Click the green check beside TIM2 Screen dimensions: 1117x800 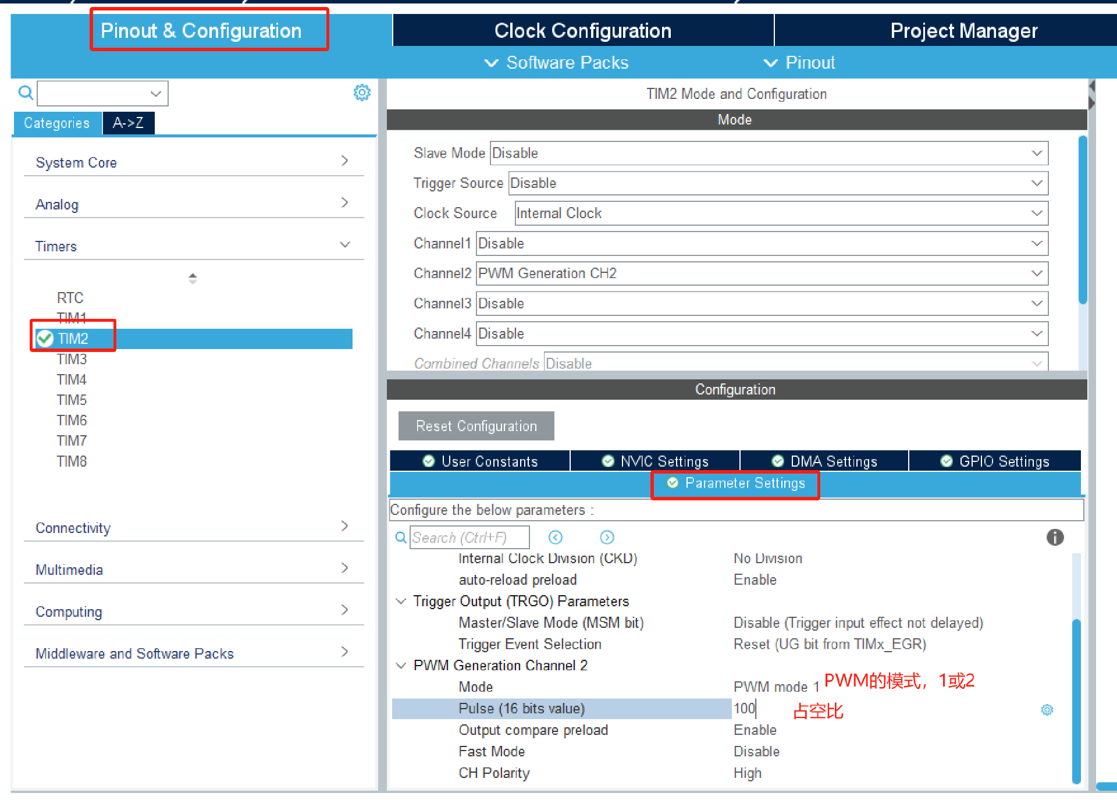pos(45,339)
